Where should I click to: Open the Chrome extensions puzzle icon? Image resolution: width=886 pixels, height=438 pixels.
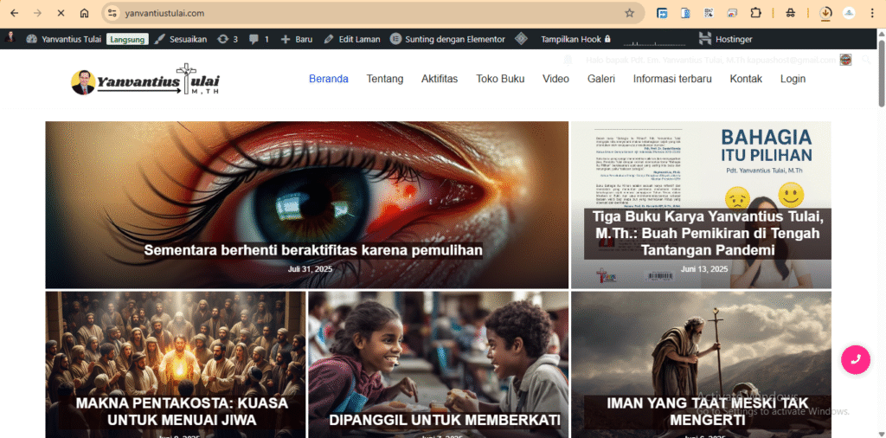(755, 13)
